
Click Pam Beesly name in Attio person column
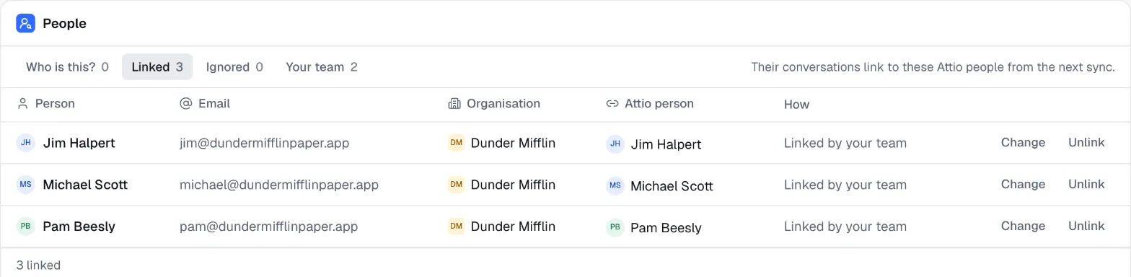tap(666, 228)
